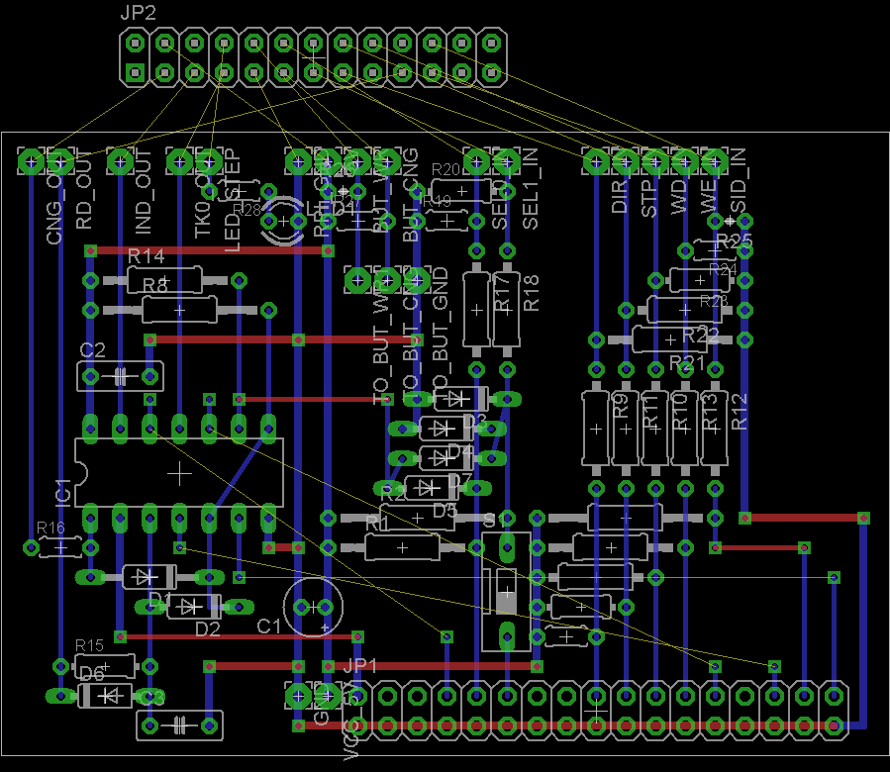Viewport: 890px width, 772px height.
Task: Click the DIR signal pad
Action: click(x=595, y=160)
